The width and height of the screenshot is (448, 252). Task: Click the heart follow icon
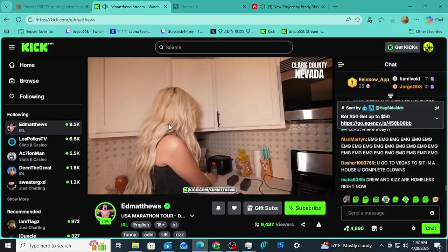[x=234, y=208]
